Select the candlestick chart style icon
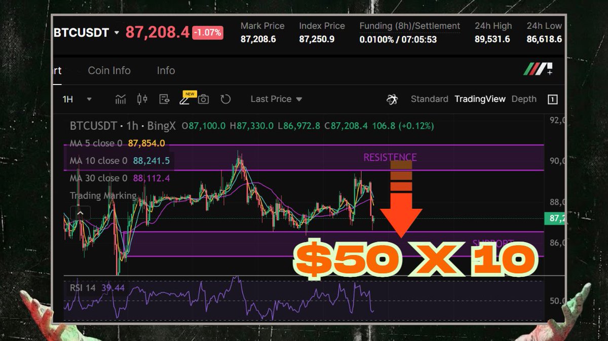The width and height of the screenshot is (608, 341). 142,99
